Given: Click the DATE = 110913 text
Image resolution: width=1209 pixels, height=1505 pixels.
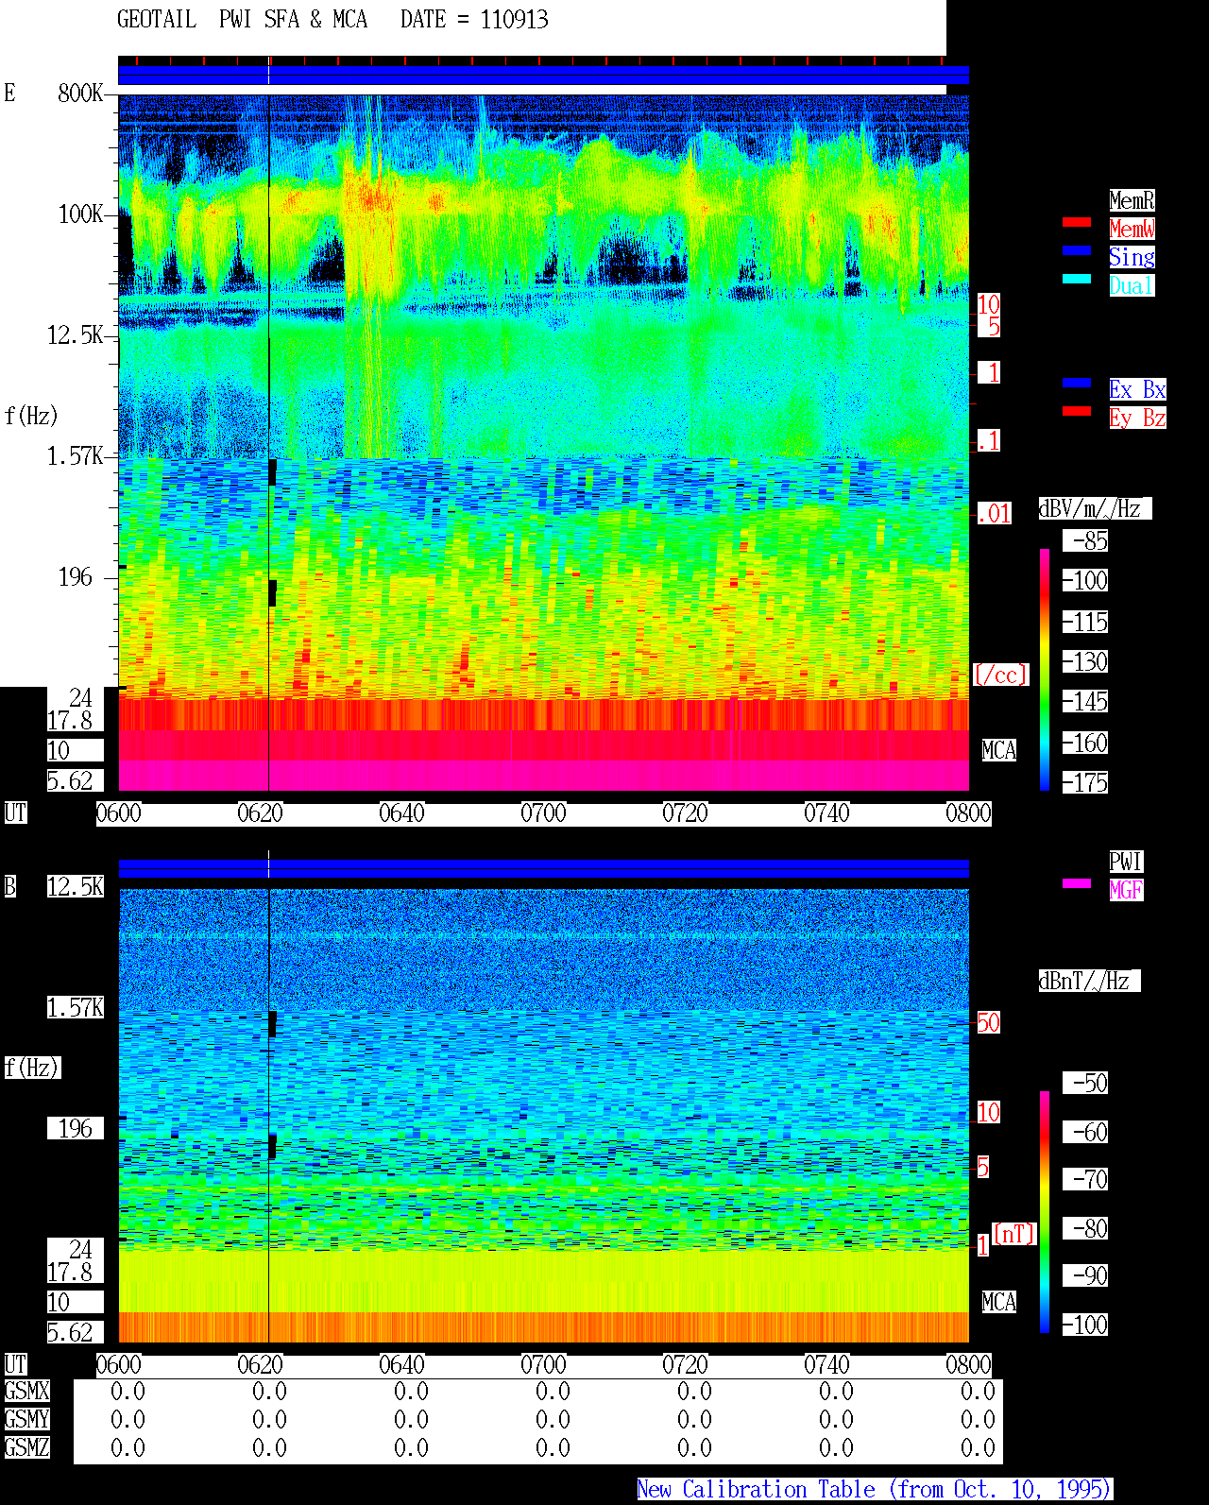Looking at the screenshot, I should 474,19.
